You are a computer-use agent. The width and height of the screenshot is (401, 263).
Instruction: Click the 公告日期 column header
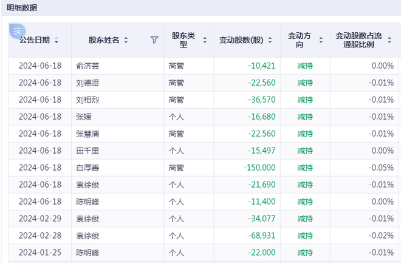[35, 40]
